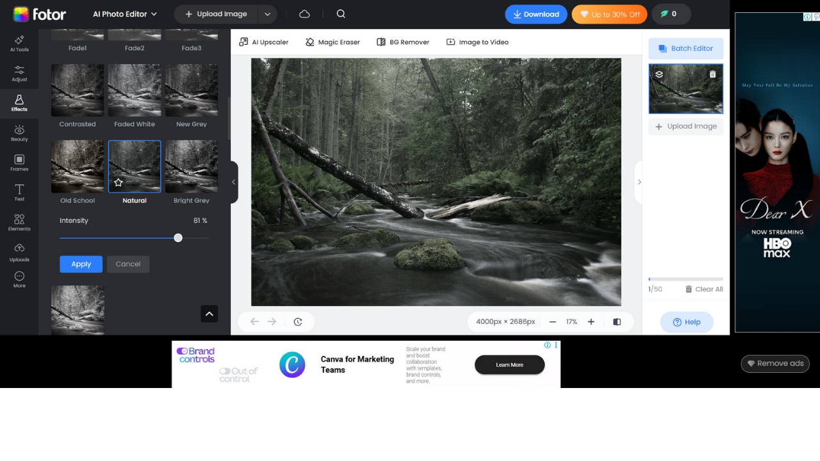Open the Help button

pyautogui.click(x=687, y=322)
